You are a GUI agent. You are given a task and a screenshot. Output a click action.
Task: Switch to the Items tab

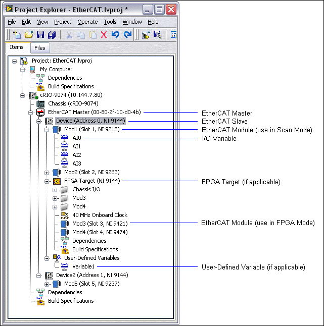[x=17, y=47]
